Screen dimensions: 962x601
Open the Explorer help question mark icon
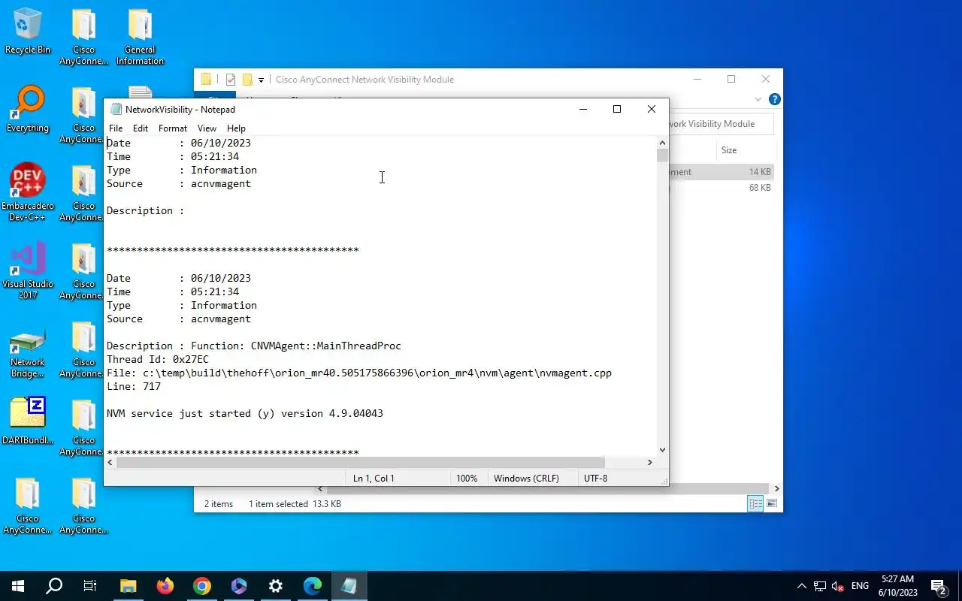coord(775,99)
